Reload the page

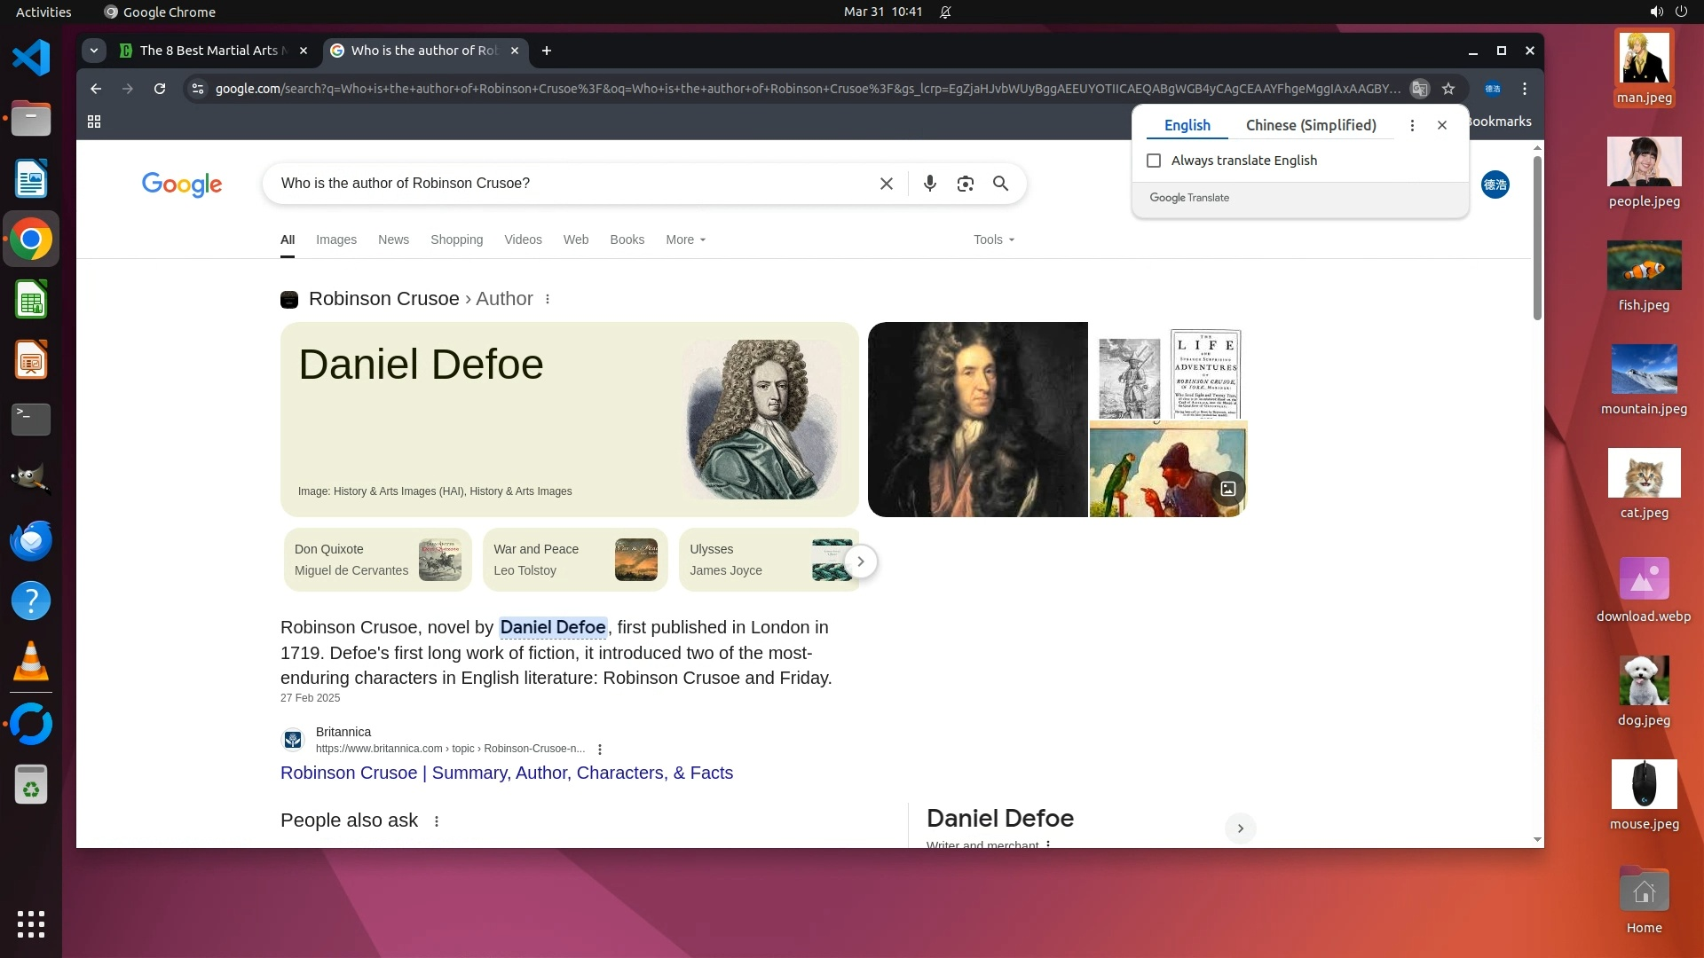click(x=160, y=89)
